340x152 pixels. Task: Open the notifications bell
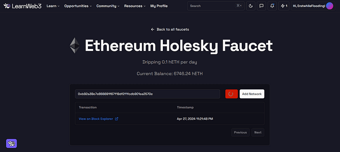pyautogui.click(x=272, y=6)
